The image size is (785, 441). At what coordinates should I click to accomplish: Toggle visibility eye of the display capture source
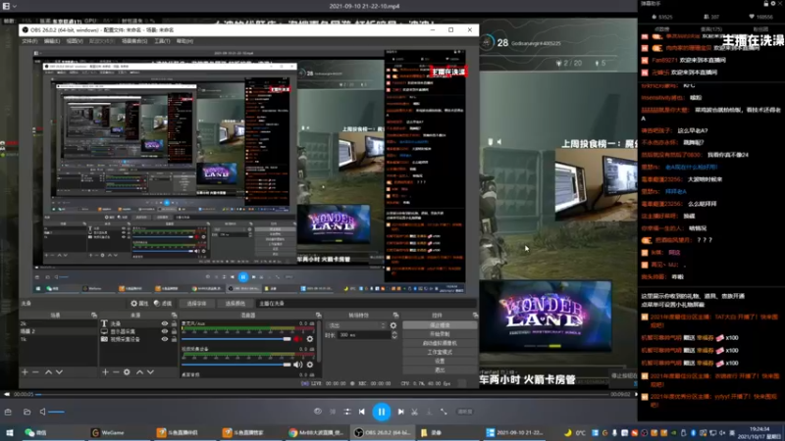click(164, 331)
